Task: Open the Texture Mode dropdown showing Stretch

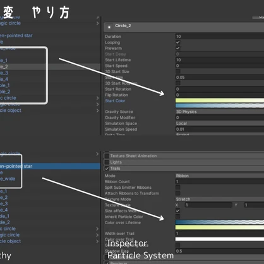Action: tap(220, 199)
